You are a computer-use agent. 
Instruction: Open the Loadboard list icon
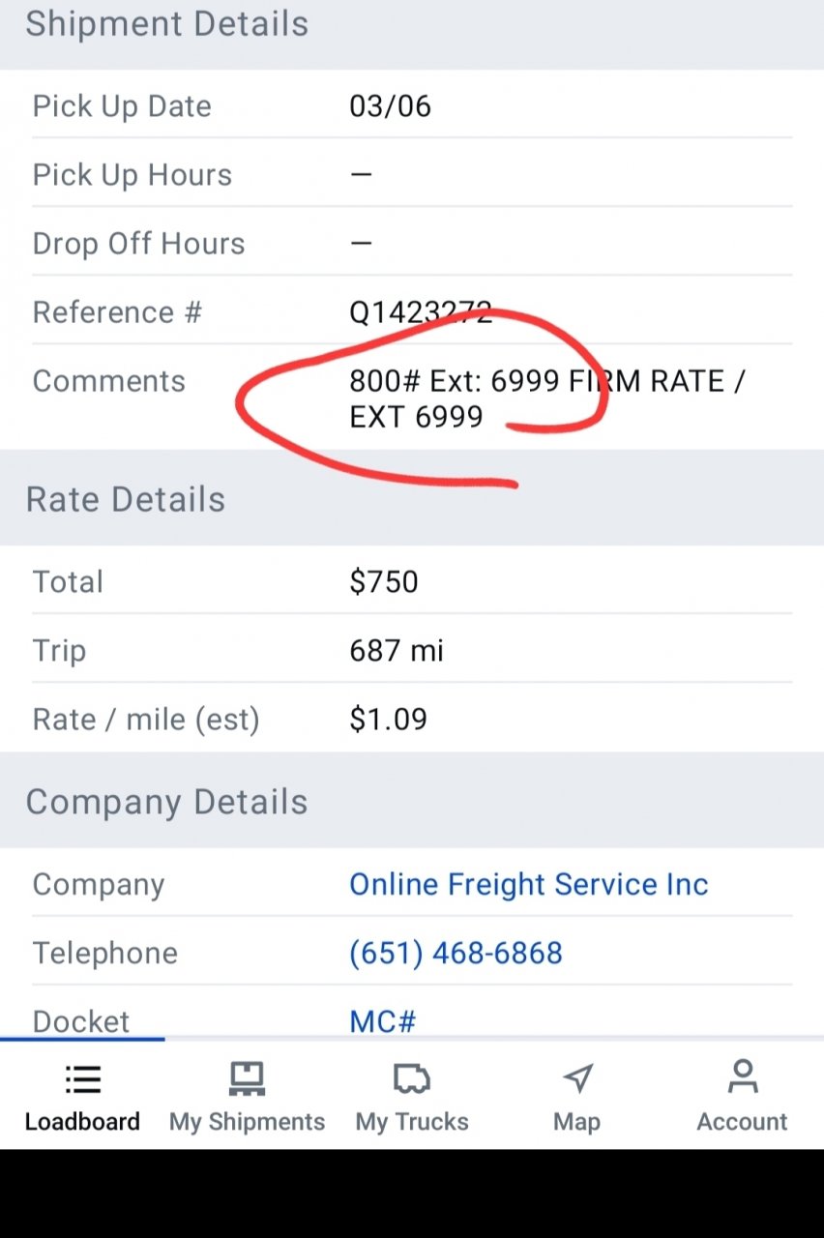tap(82, 1079)
